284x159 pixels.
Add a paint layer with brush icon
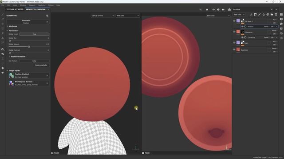[x=259, y=15]
